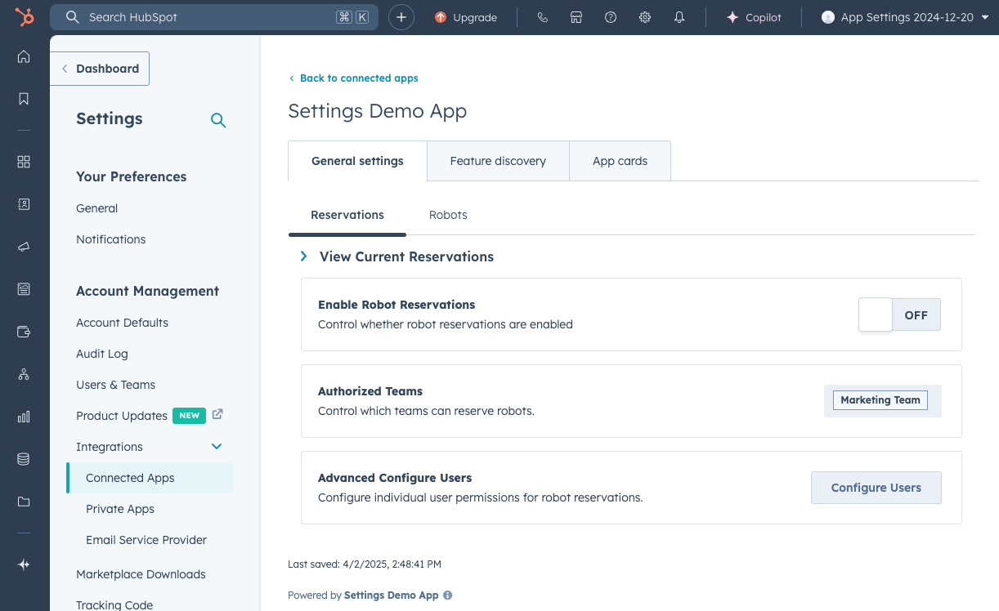Open Tracking Code settings

[x=114, y=605]
